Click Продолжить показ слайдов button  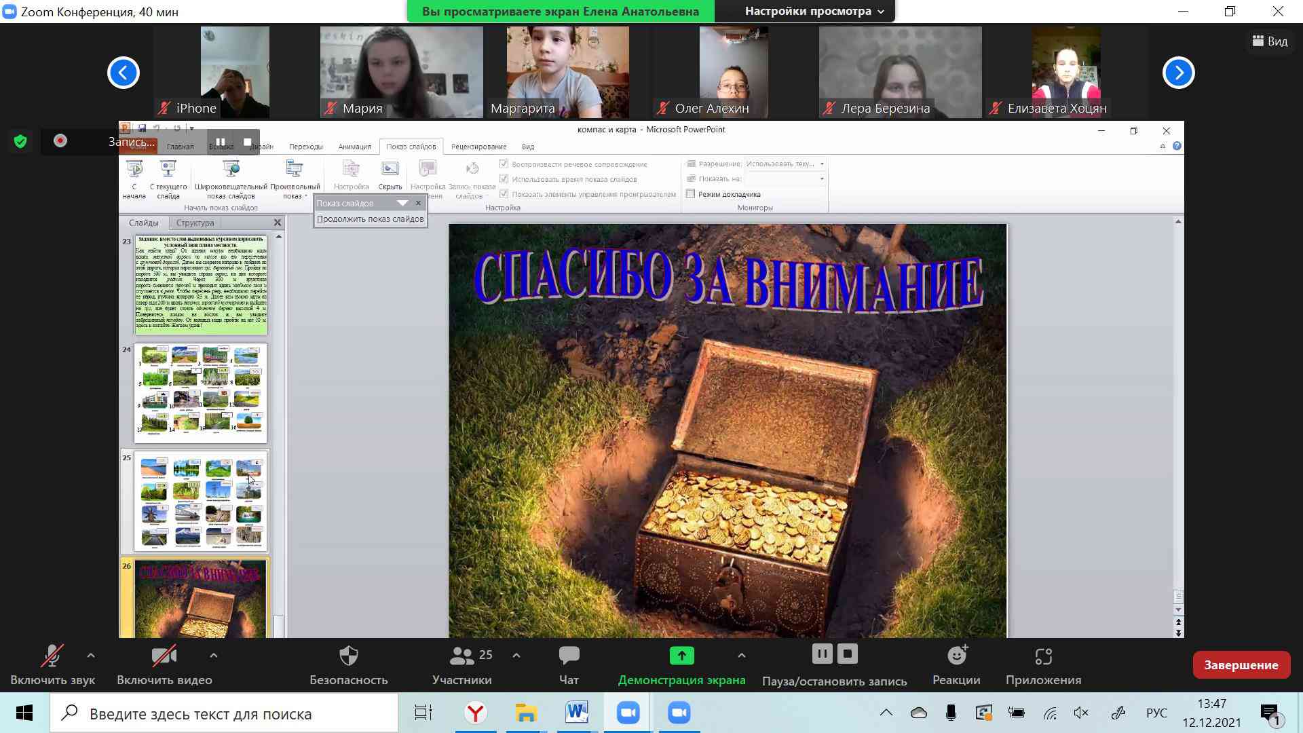point(370,219)
